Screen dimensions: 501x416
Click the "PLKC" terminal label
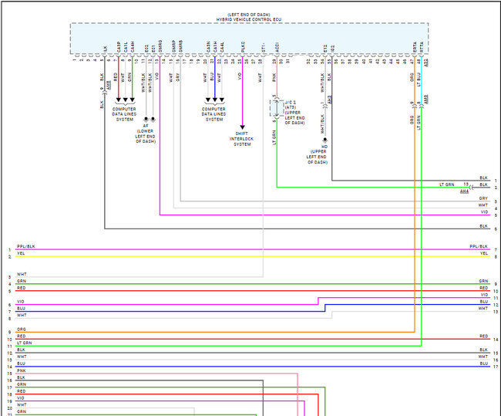point(243,47)
